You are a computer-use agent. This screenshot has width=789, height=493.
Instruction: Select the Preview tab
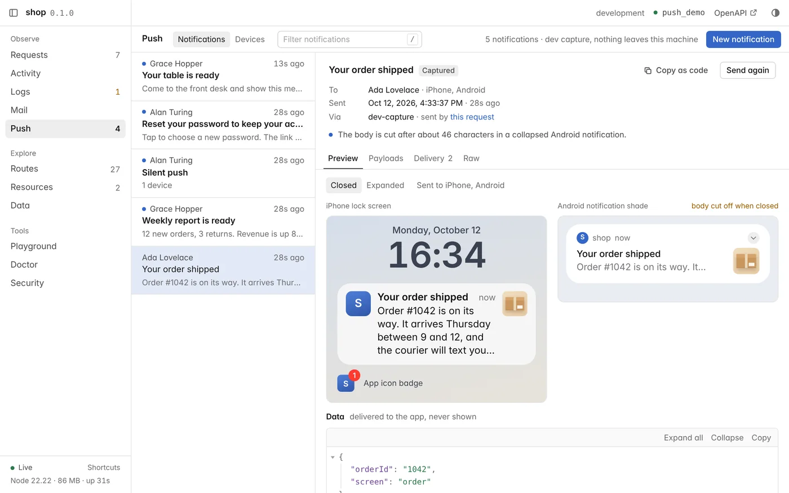point(343,158)
